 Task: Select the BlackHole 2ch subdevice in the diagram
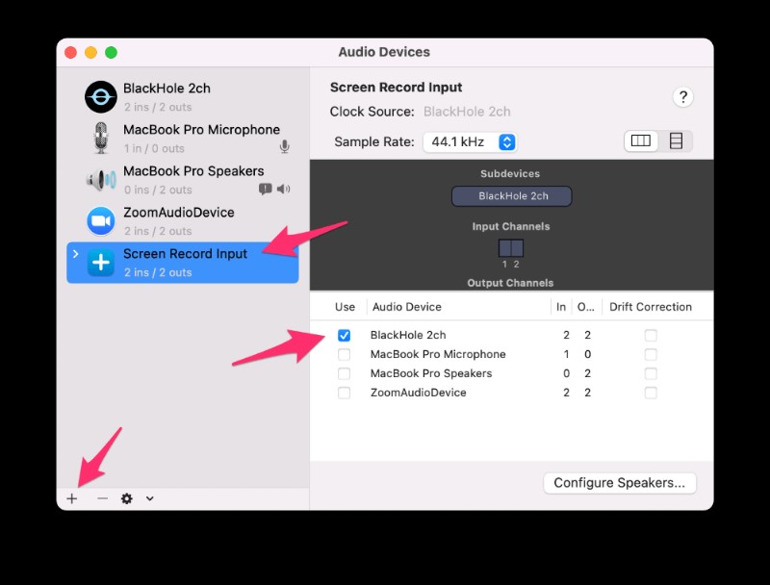511,195
